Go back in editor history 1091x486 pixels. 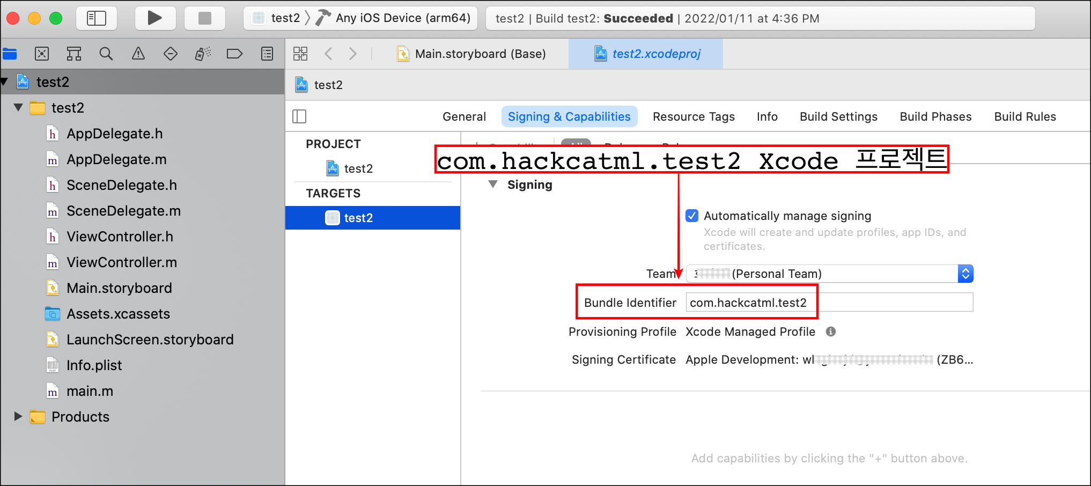pyautogui.click(x=329, y=54)
